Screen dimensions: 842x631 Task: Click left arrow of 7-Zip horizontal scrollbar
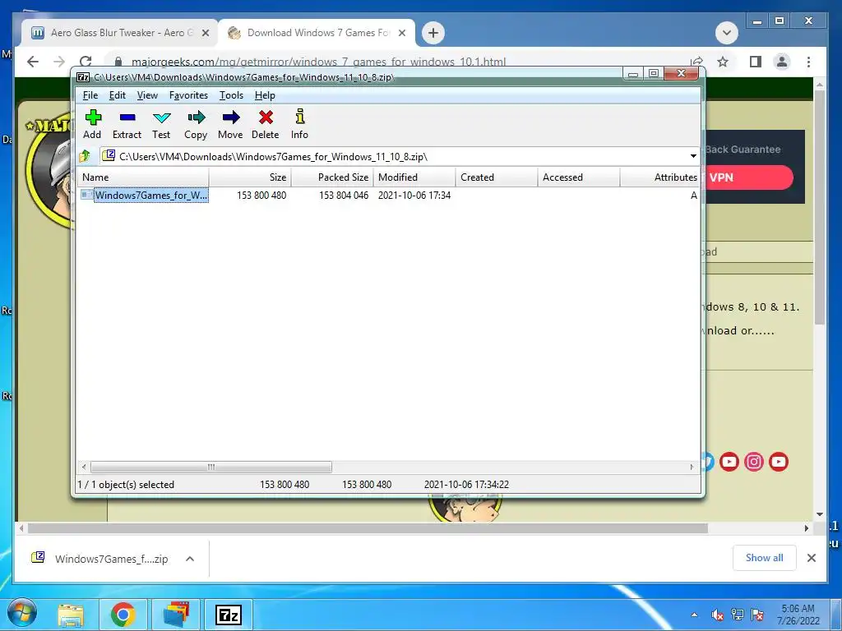pyautogui.click(x=83, y=467)
